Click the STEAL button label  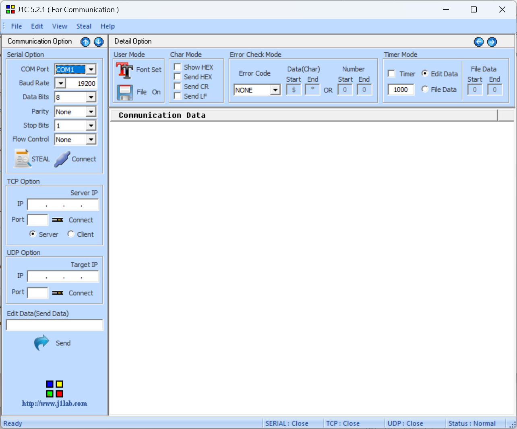(41, 159)
